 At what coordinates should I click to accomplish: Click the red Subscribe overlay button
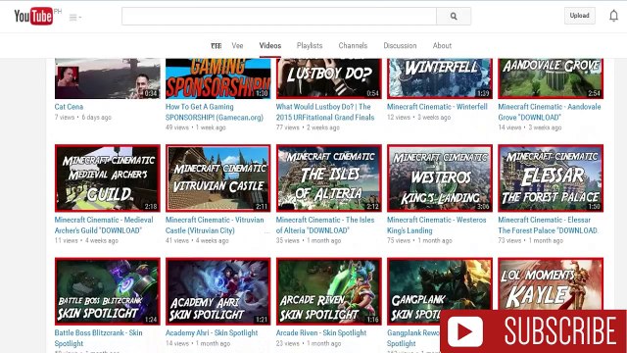[533, 331]
